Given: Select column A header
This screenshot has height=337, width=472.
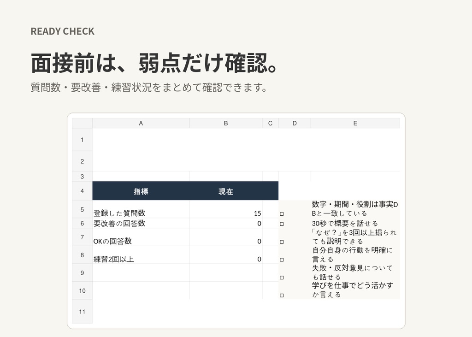Looking at the screenshot, I should click(141, 123).
